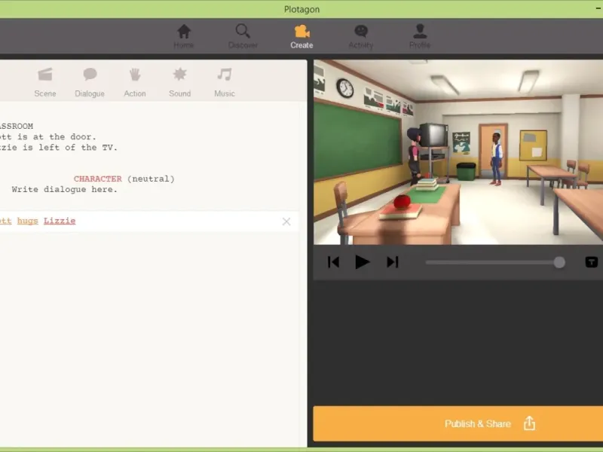Click the 'Write dialogue here.' text

click(x=64, y=190)
